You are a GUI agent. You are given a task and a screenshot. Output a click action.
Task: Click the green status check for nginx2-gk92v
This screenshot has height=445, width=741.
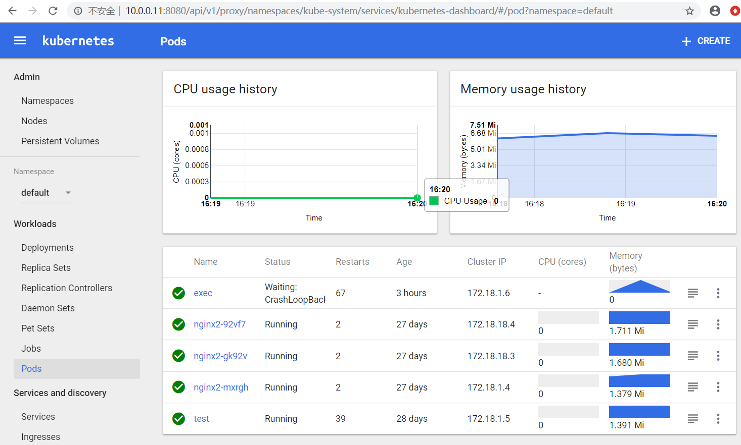pos(178,356)
